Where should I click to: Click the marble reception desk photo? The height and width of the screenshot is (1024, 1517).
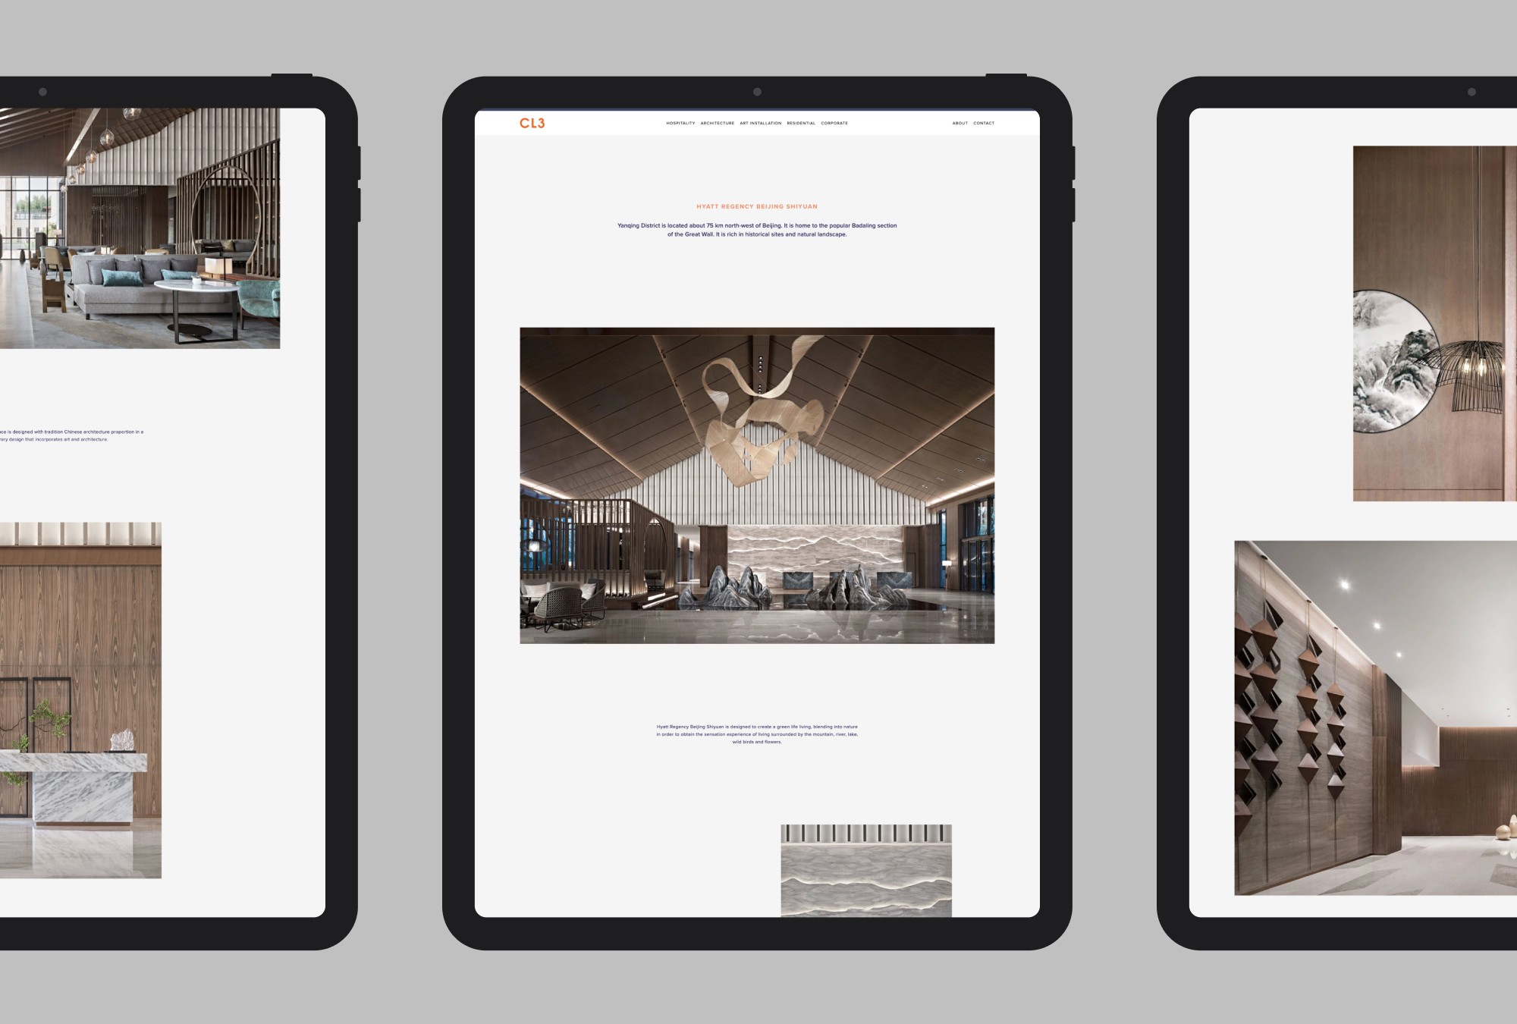(80, 699)
